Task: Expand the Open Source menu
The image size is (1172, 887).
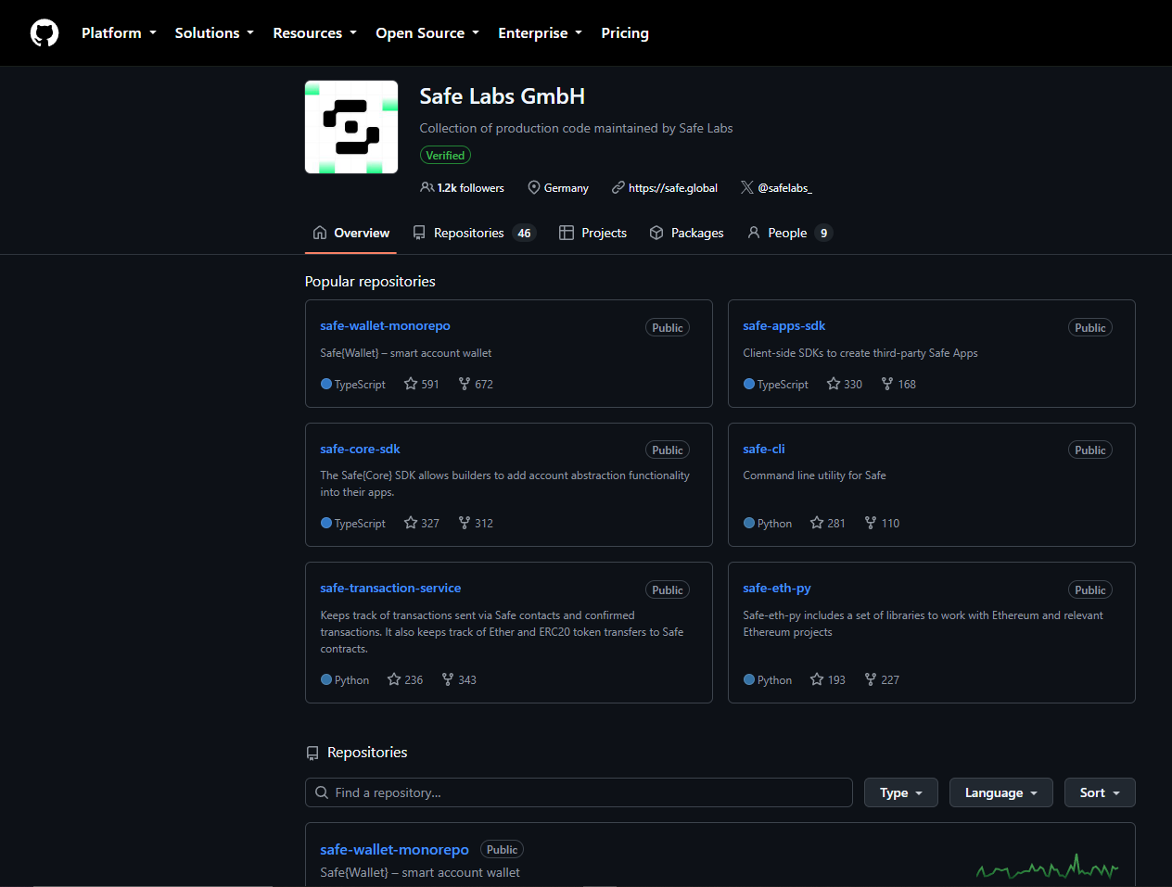Action: coord(427,33)
